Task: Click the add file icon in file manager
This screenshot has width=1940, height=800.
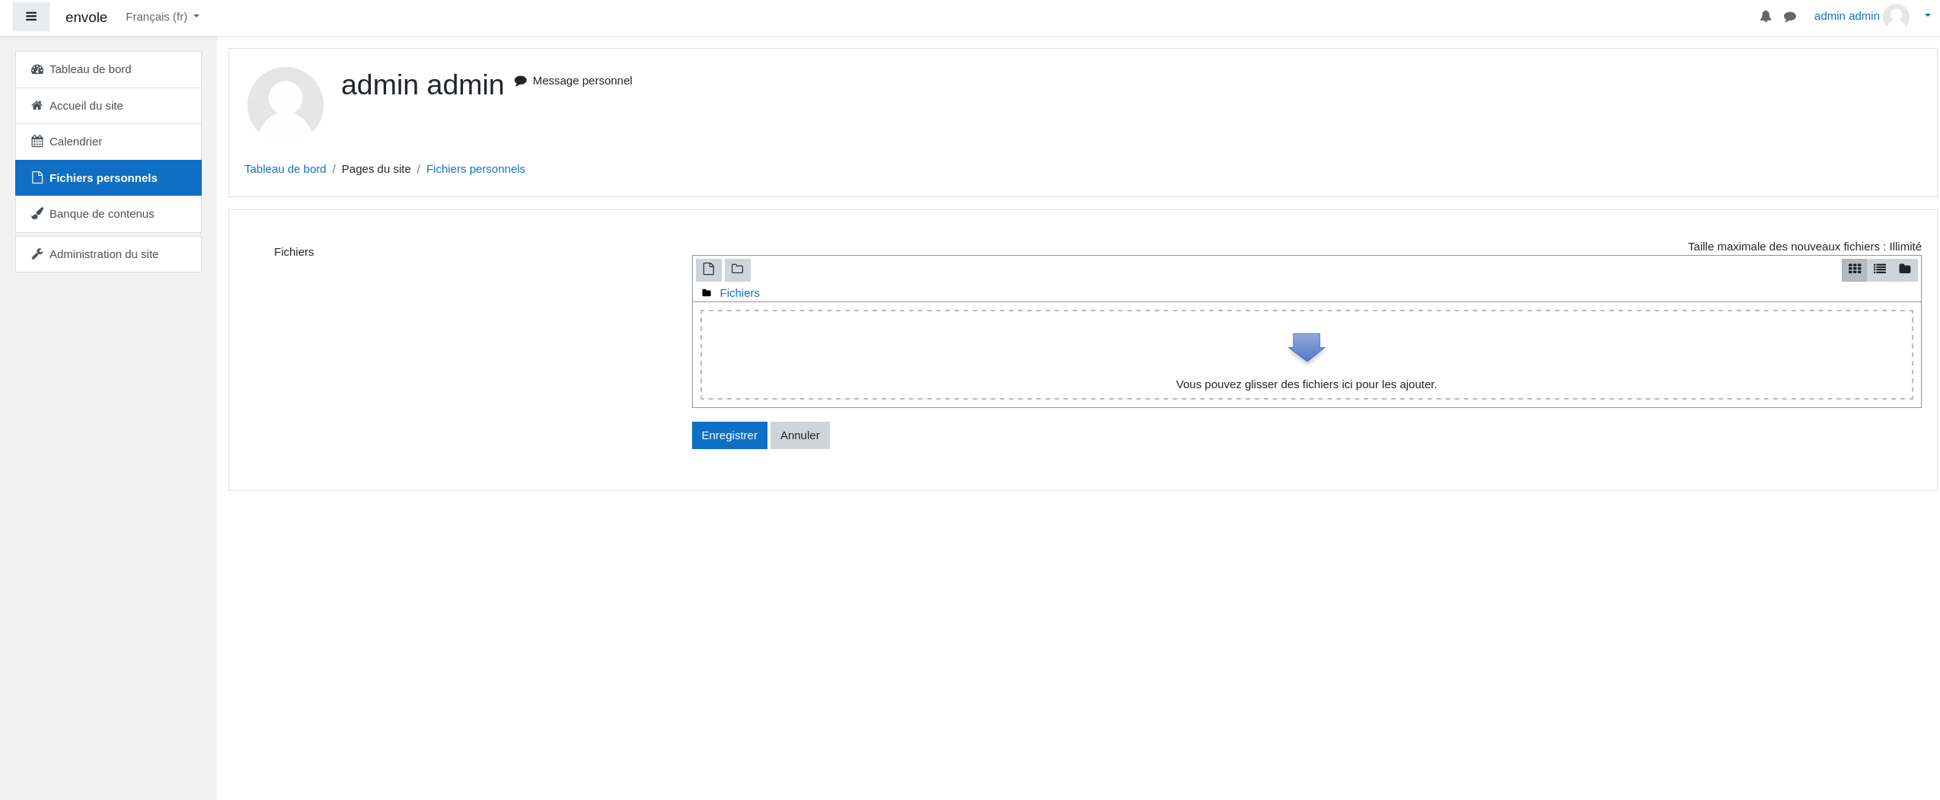Action: coord(708,269)
